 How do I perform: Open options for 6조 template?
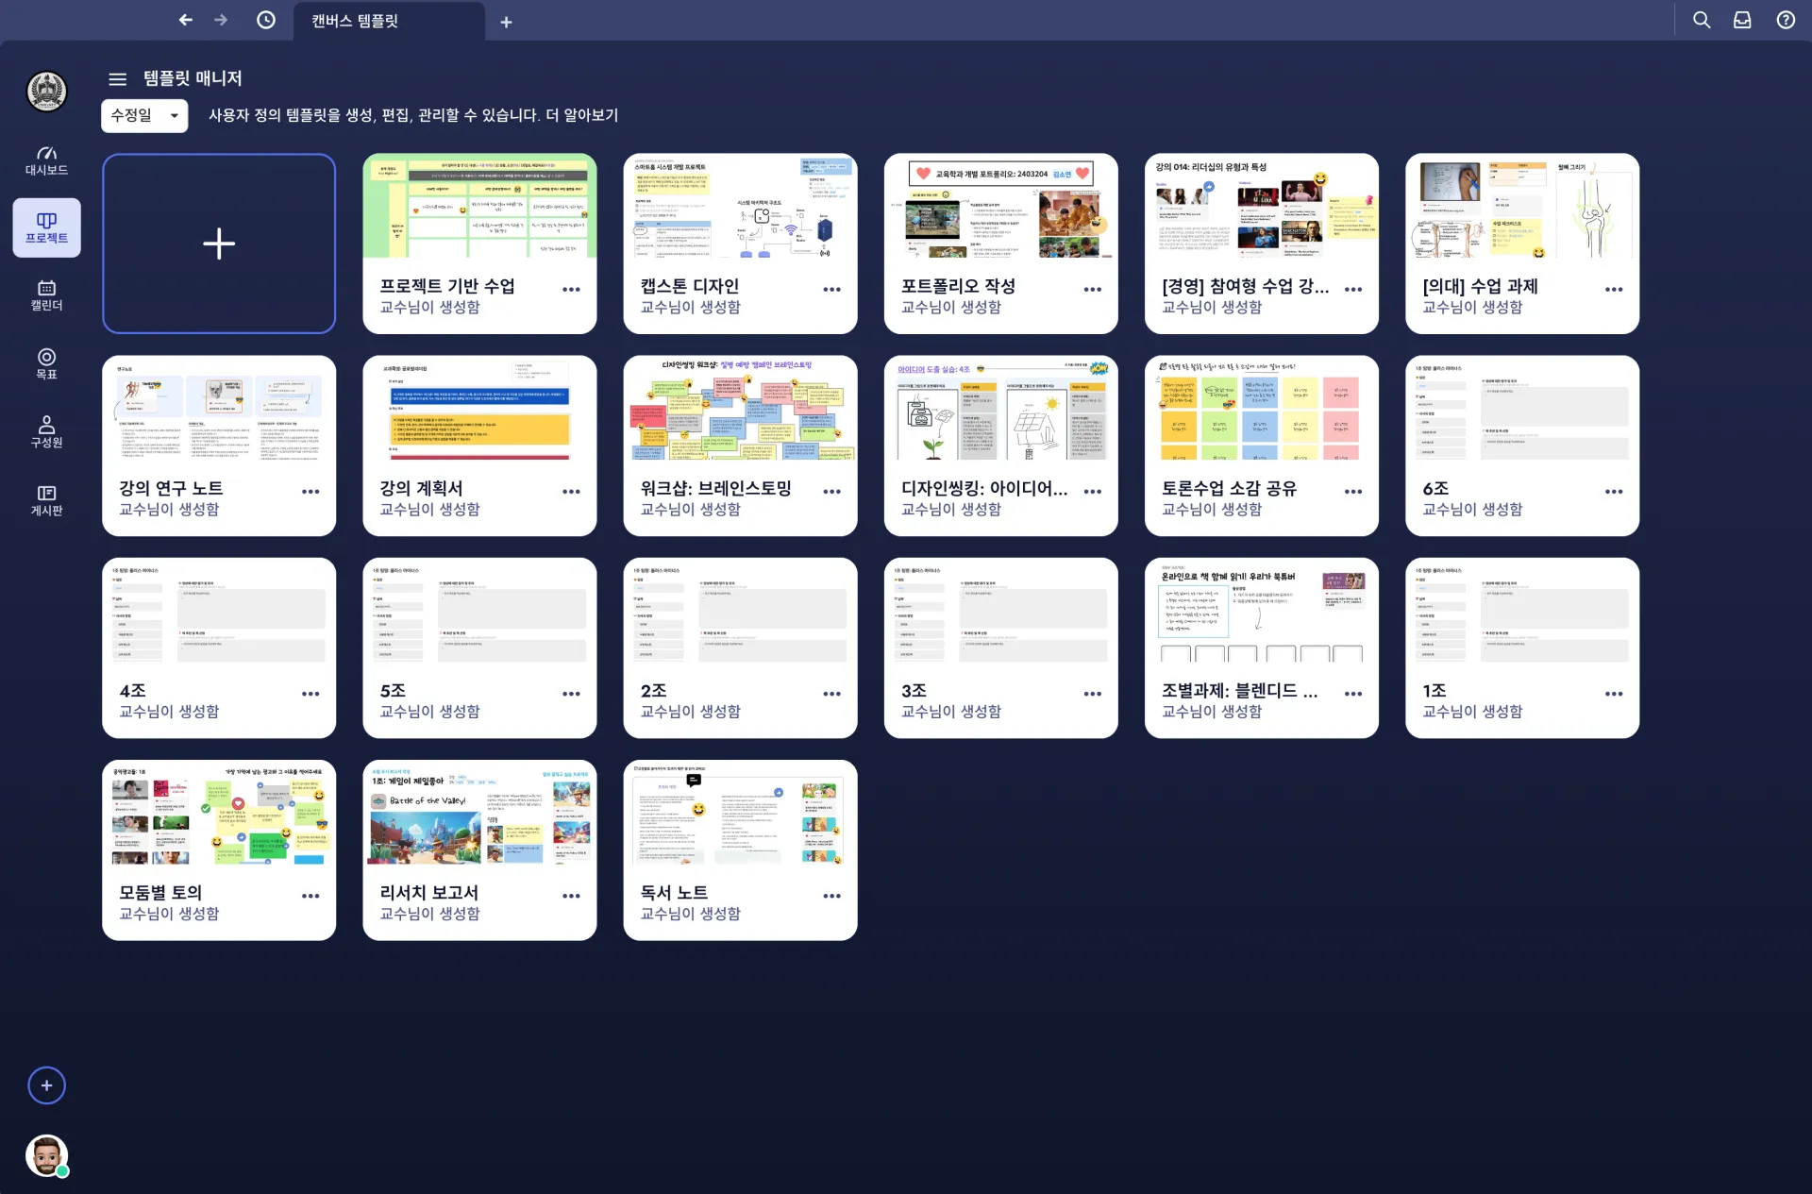point(1614,492)
